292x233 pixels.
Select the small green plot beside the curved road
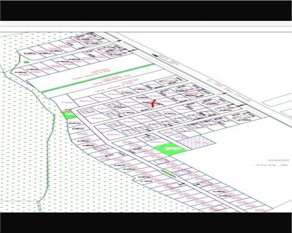[69, 115]
